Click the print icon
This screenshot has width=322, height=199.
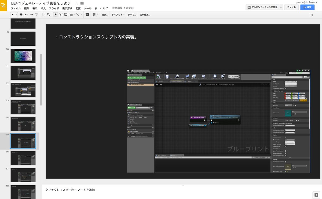click(x=21, y=15)
